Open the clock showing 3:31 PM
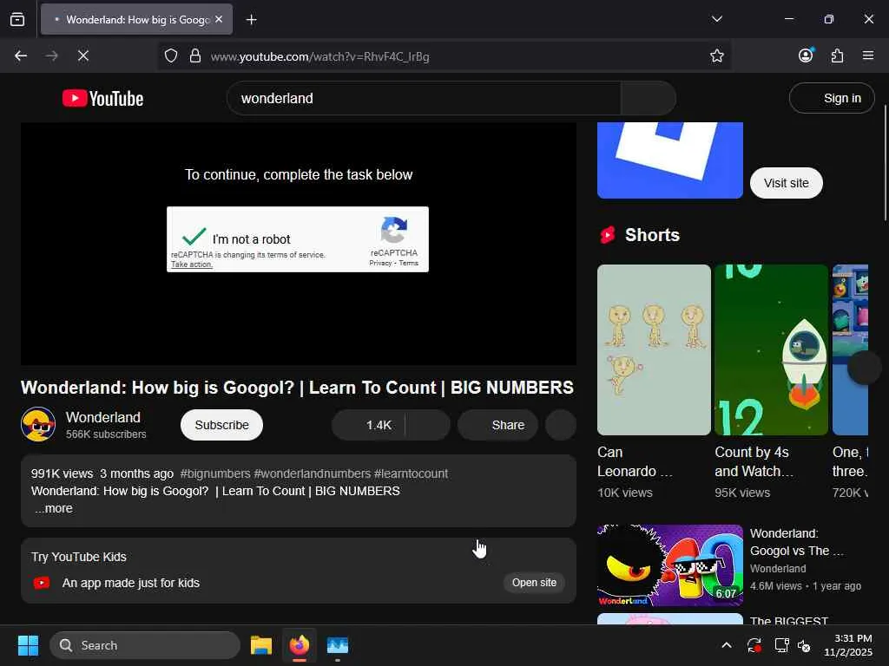 (847, 645)
